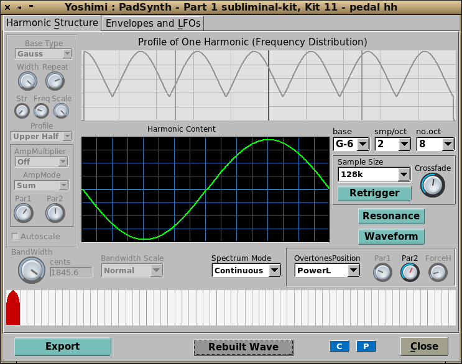Open the Resonance window

pos(391,216)
